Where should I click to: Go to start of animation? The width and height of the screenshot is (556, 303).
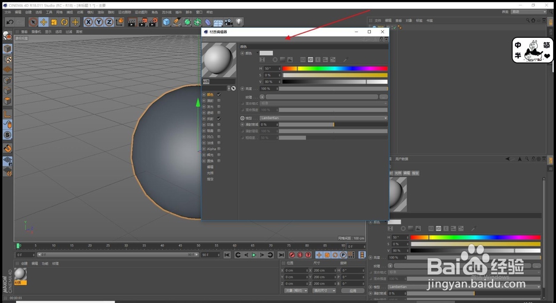pyautogui.click(x=227, y=255)
